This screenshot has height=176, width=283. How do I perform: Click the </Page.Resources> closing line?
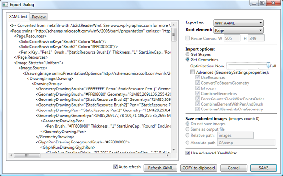31,57
